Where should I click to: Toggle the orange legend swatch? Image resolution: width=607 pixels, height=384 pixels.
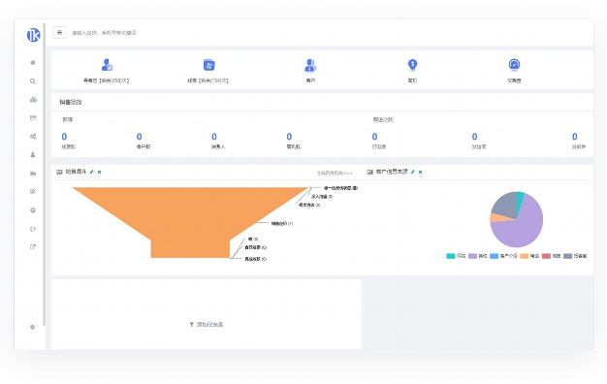[525, 256]
